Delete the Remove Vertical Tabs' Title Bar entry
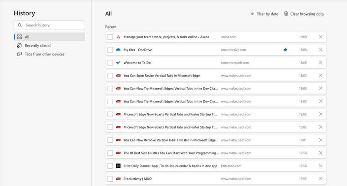The width and height of the screenshot is (347, 186). point(321,140)
